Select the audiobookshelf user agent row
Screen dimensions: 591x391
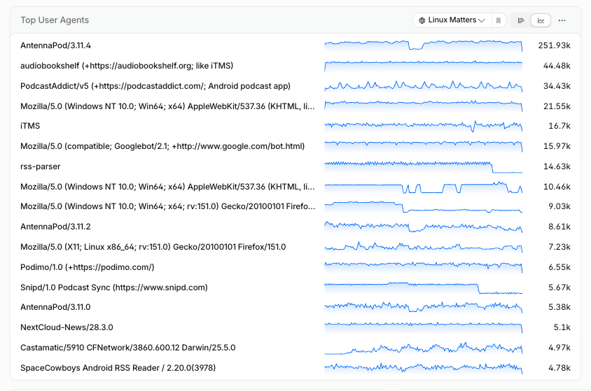pos(295,66)
